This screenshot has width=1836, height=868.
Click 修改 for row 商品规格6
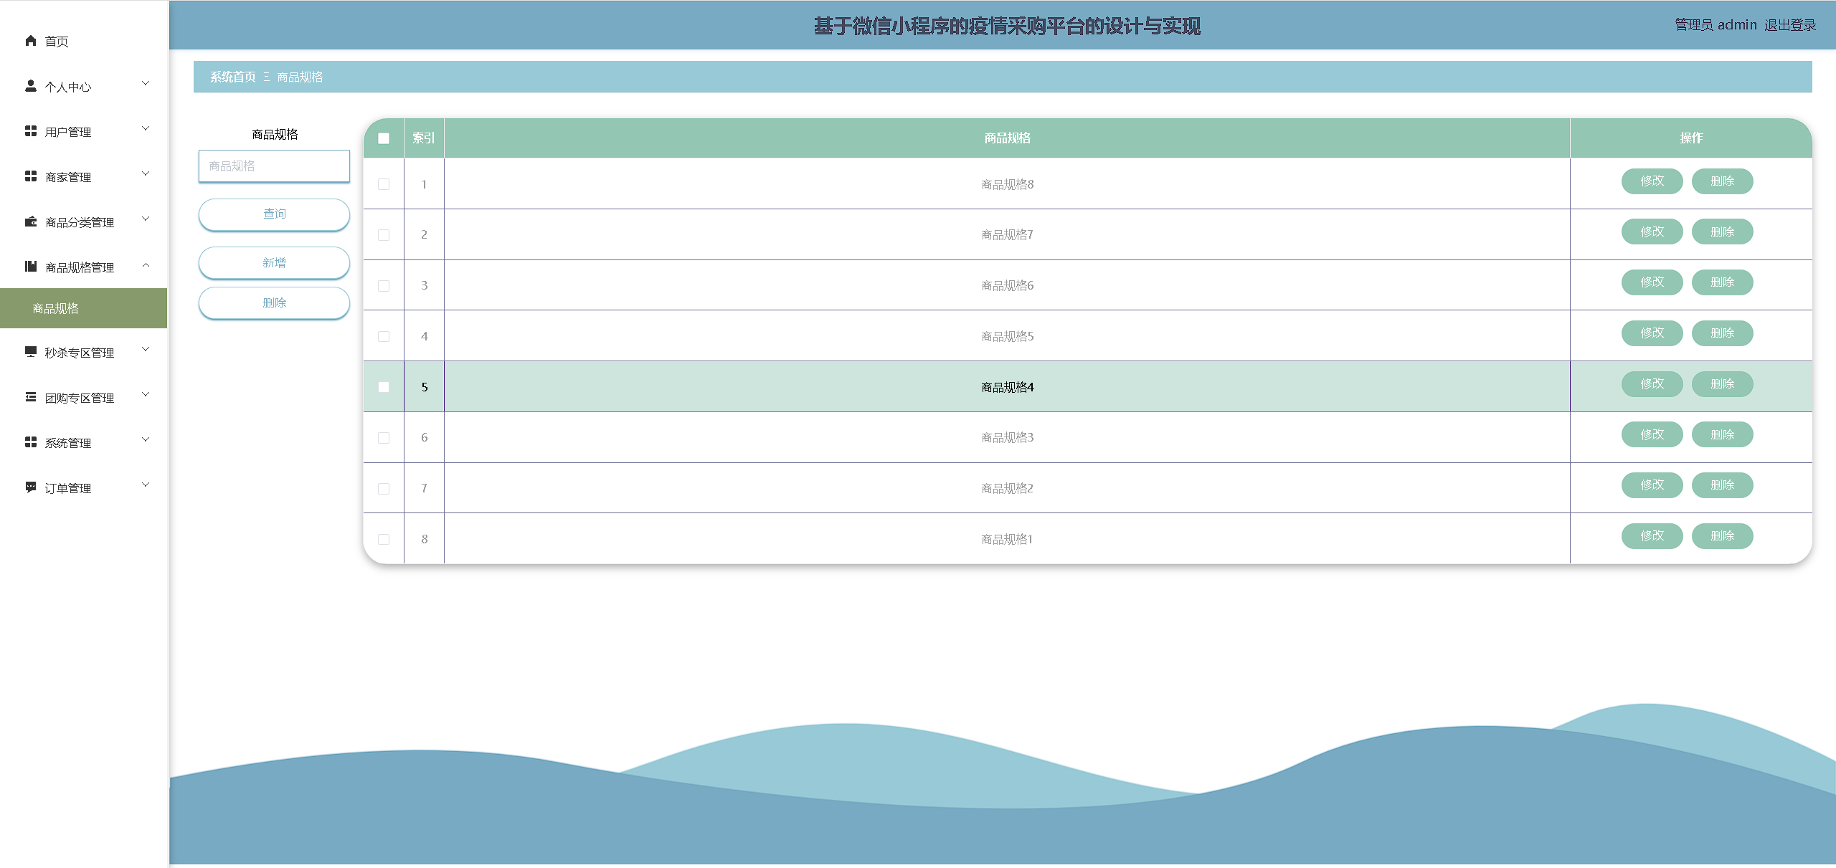(1652, 282)
